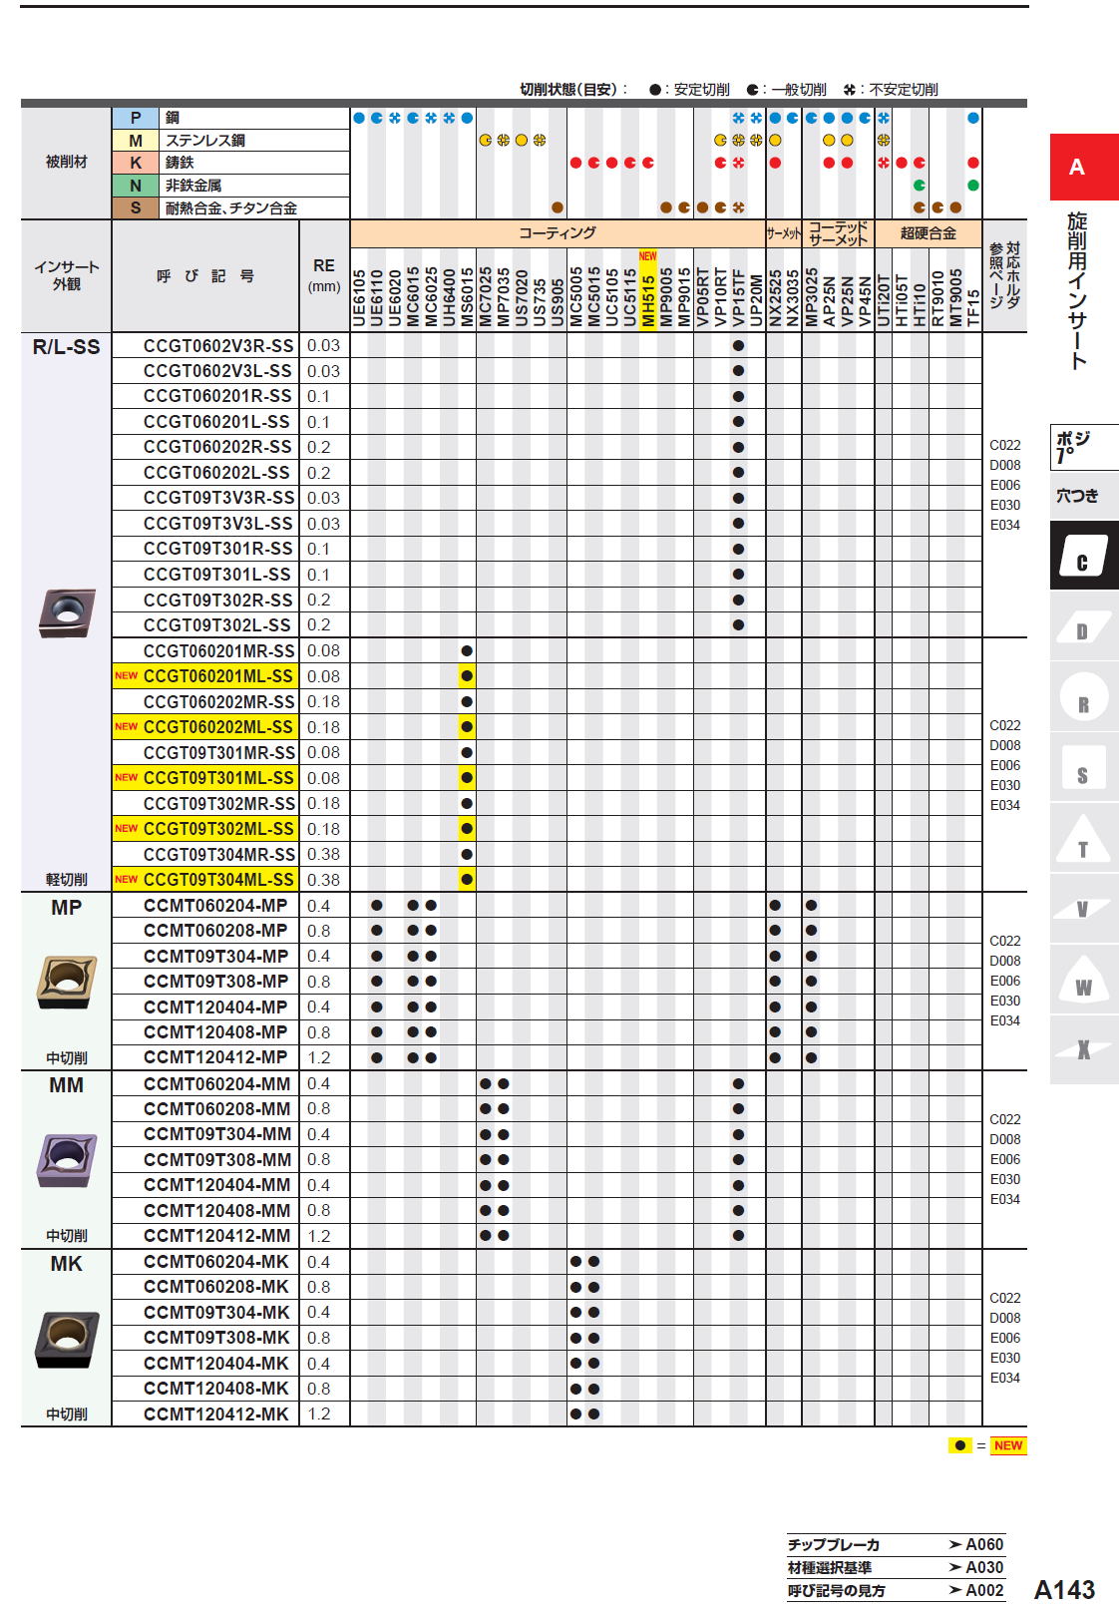Go to the triangular T insert tab
The image size is (1119, 1614).
[x=1083, y=840]
